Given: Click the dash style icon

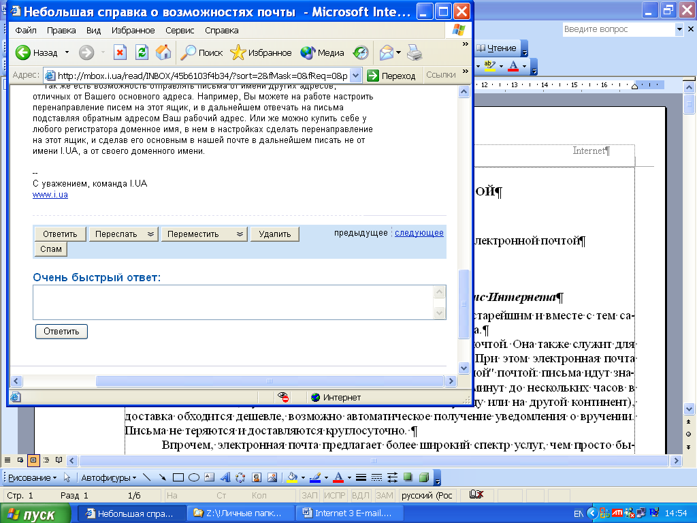Looking at the screenshot, I should tap(376, 477).
